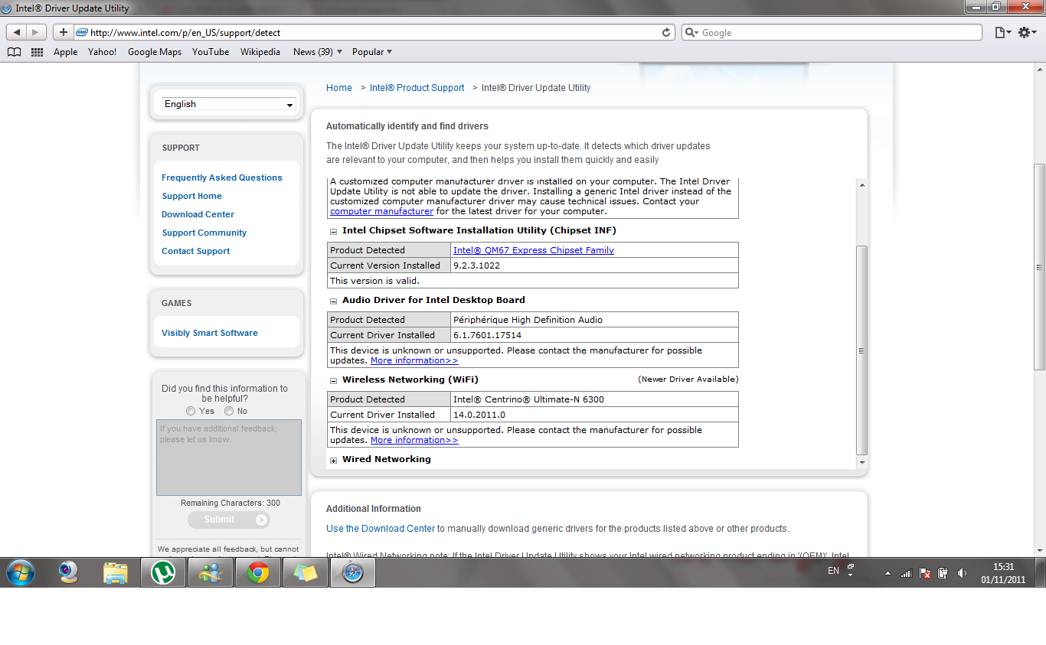
Task: Click the EN language indicator
Action: pos(833,571)
